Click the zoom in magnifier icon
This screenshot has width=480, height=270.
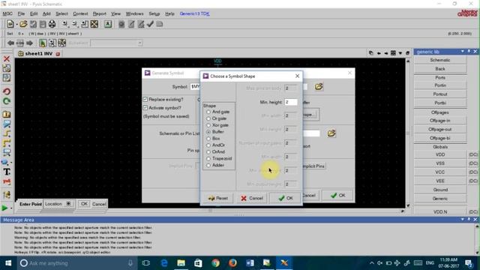65,24
